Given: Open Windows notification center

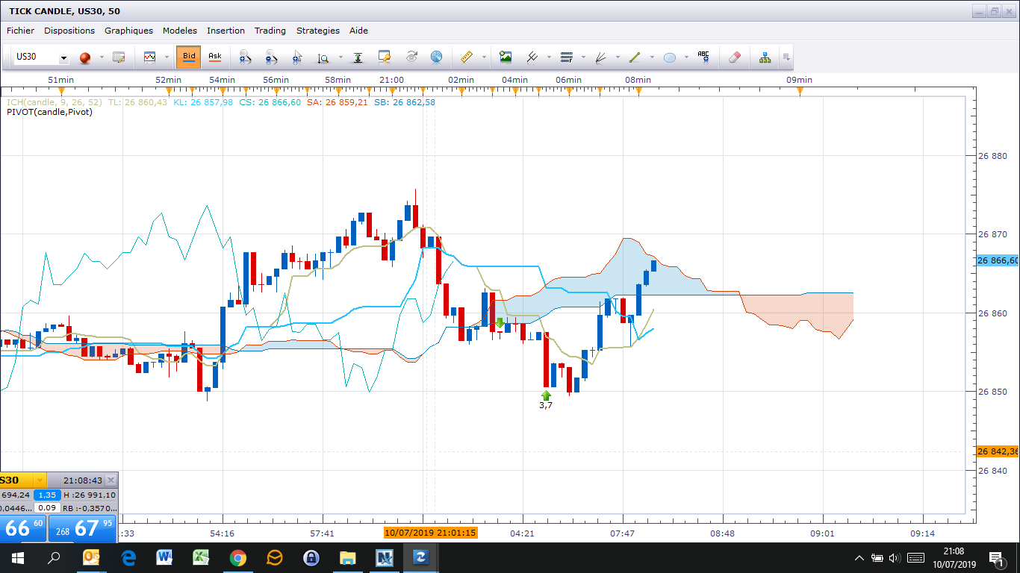Looking at the screenshot, I should coord(996,558).
